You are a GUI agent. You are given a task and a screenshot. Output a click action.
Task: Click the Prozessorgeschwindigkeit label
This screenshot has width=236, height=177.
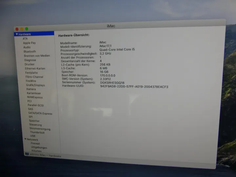pyautogui.click(x=79, y=54)
